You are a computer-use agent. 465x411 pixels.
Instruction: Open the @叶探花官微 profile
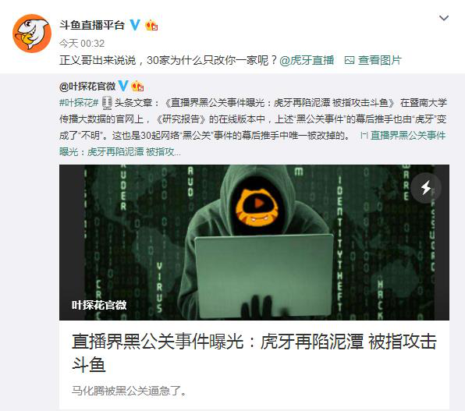[87, 87]
